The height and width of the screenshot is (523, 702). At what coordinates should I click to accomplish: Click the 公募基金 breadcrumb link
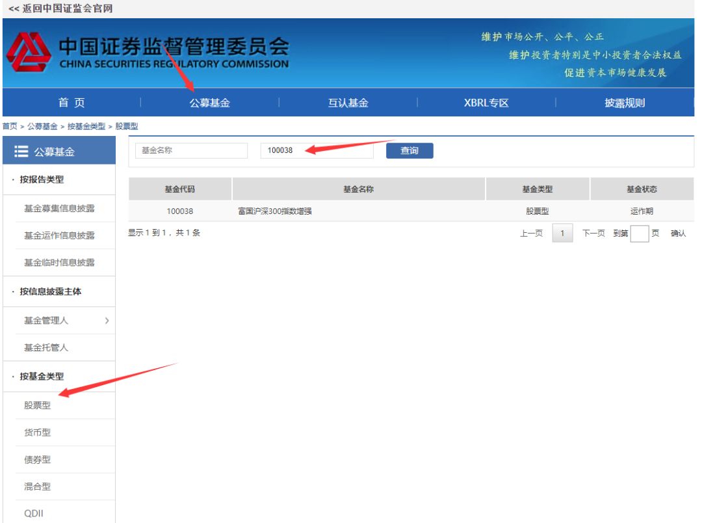pyautogui.click(x=42, y=128)
